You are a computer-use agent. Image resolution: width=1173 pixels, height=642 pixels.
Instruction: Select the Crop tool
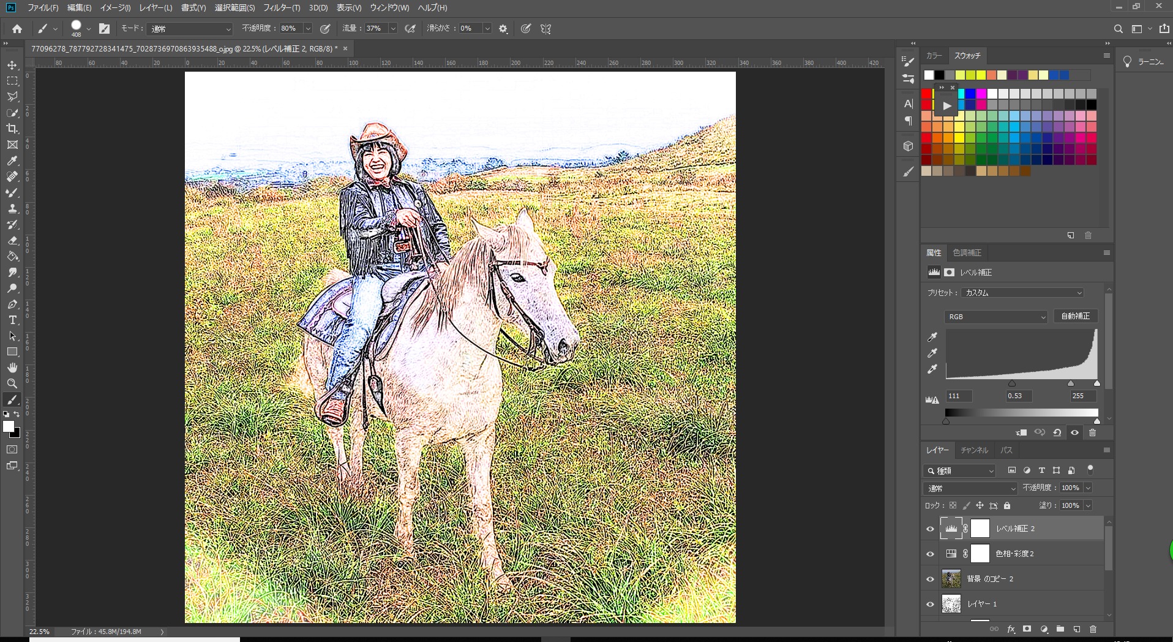click(x=12, y=129)
